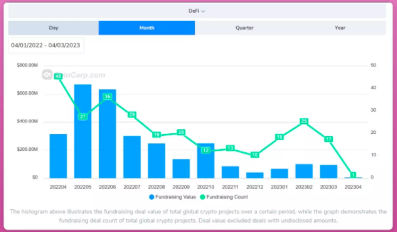The height and width of the screenshot is (232, 397).
Task: Open the DeFi category dropdown
Action: (x=197, y=11)
